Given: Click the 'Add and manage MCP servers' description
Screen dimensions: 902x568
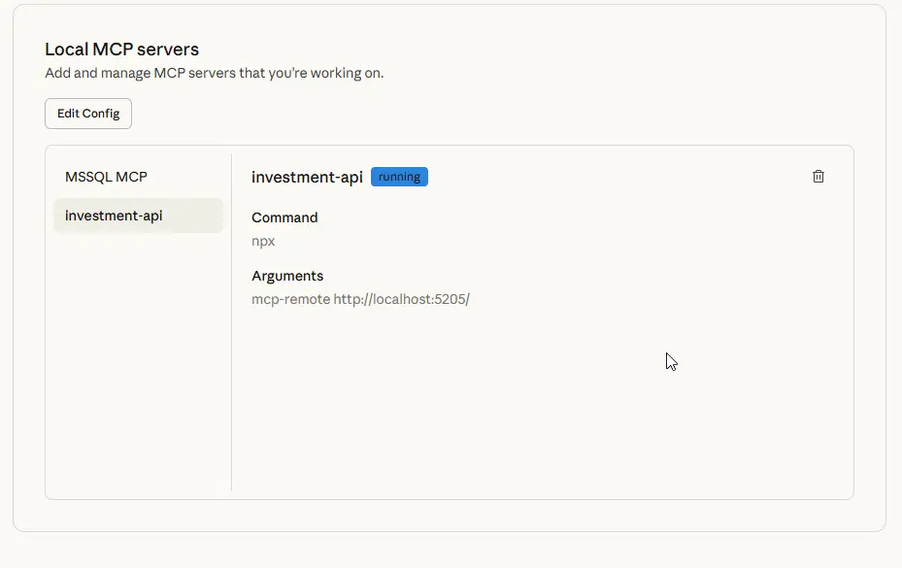Looking at the screenshot, I should coord(214,73).
